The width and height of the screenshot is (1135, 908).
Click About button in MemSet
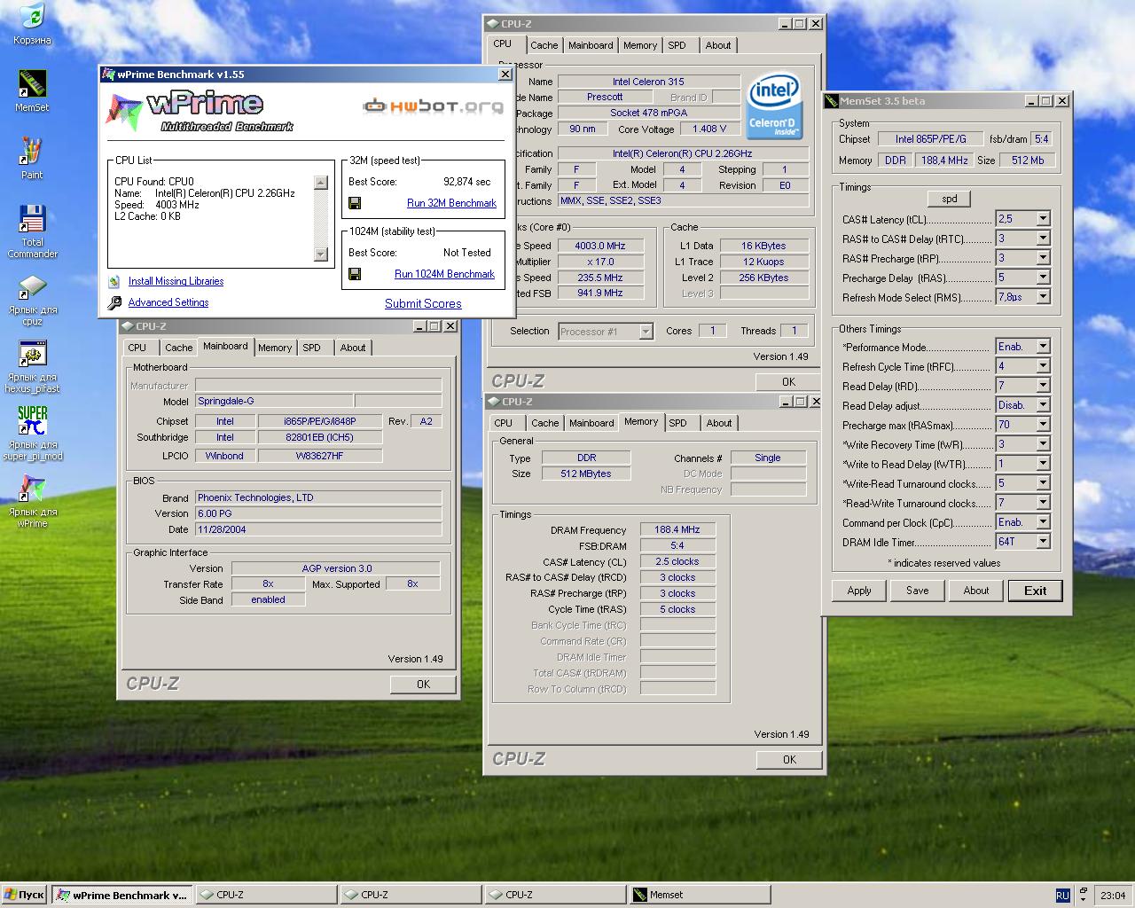976,591
